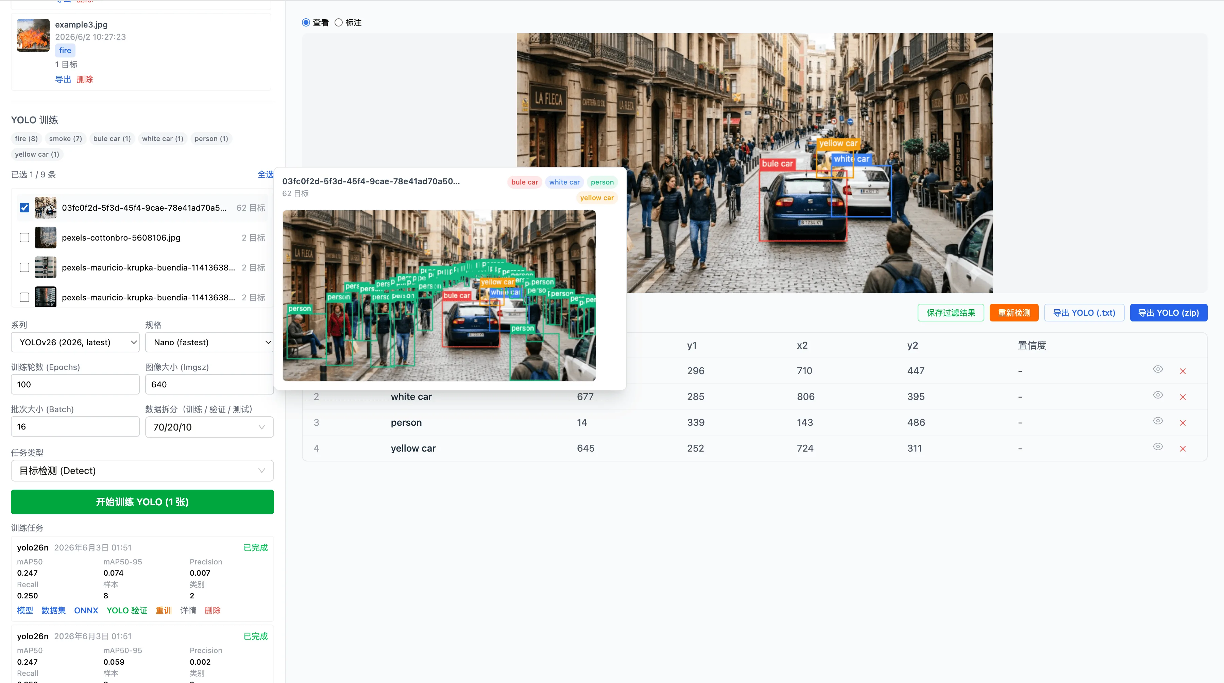Select the smoke (7) class chip
The height and width of the screenshot is (683, 1224).
pos(66,139)
